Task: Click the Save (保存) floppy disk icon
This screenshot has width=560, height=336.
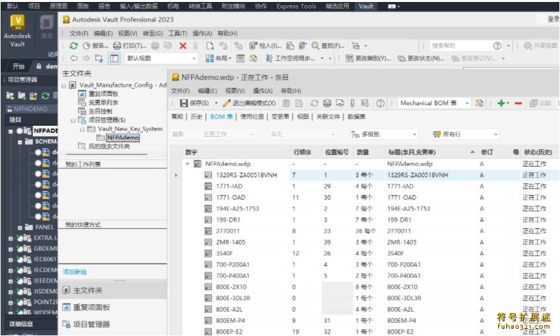Action: click(185, 103)
